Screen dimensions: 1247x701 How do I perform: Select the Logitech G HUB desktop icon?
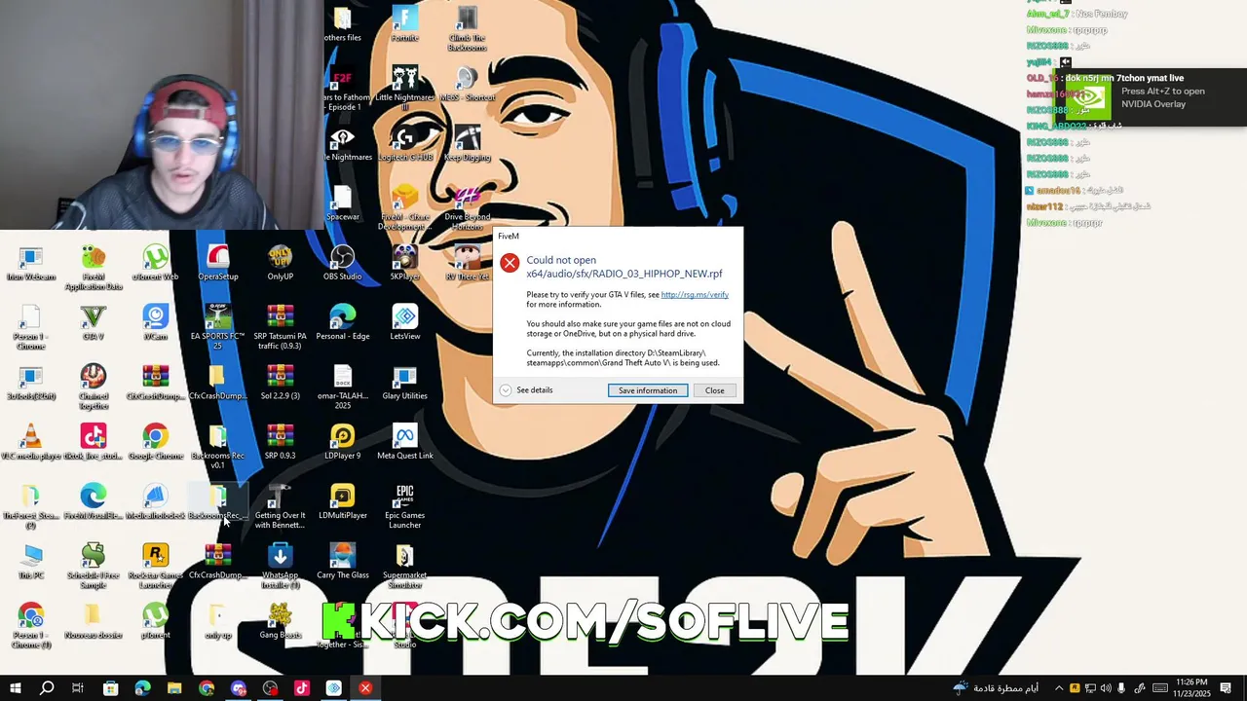pos(404,143)
